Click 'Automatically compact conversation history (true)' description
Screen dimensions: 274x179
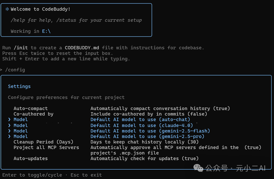tap(160, 108)
